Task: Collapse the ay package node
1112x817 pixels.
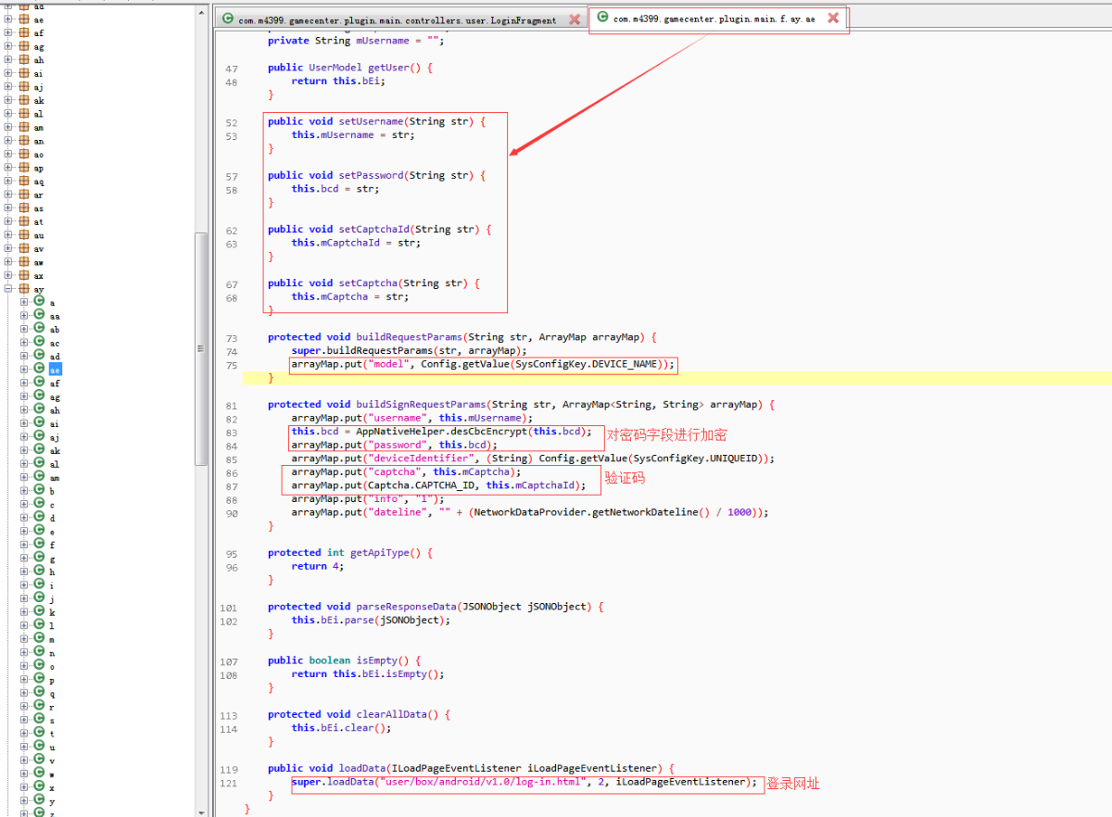Action: [8, 289]
